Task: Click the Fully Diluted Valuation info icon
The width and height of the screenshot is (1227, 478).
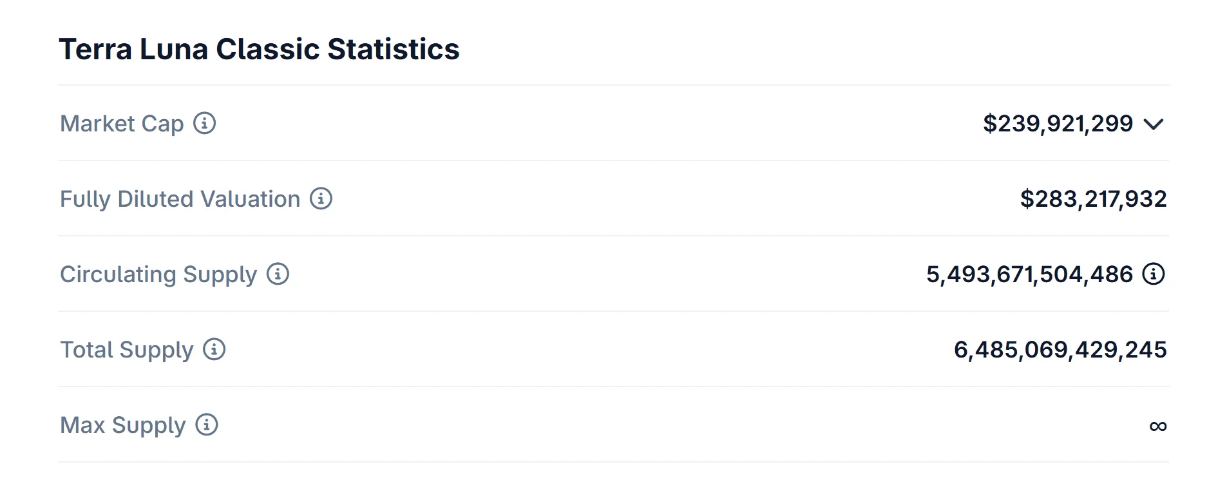Action: click(321, 198)
